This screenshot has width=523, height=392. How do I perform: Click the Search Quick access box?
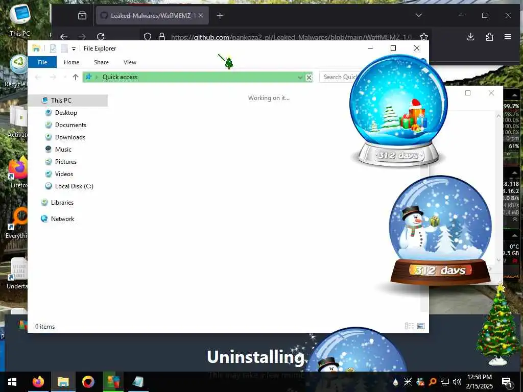click(x=339, y=77)
